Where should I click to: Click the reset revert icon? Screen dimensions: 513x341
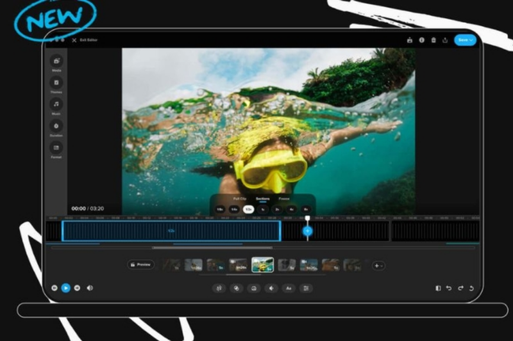point(471,289)
